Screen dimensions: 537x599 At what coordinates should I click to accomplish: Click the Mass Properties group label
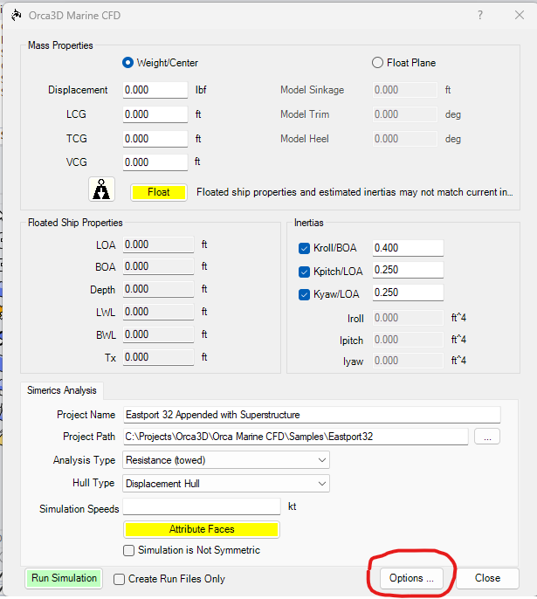[x=60, y=45]
